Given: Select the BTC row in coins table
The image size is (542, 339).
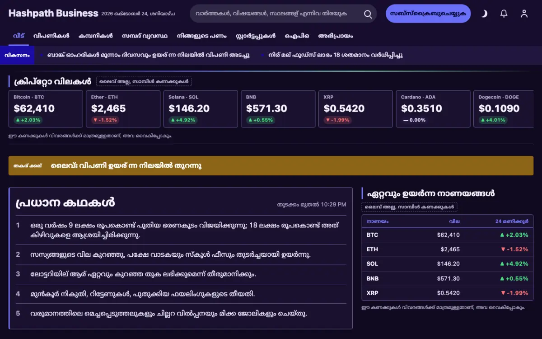Looking at the screenshot, I should [x=448, y=235].
